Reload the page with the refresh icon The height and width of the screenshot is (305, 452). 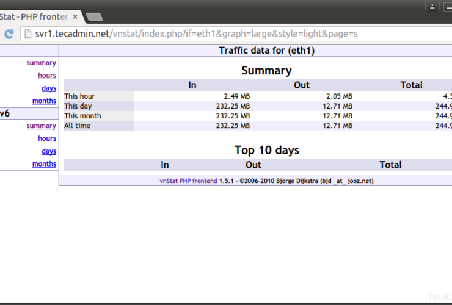pyautogui.click(x=9, y=34)
